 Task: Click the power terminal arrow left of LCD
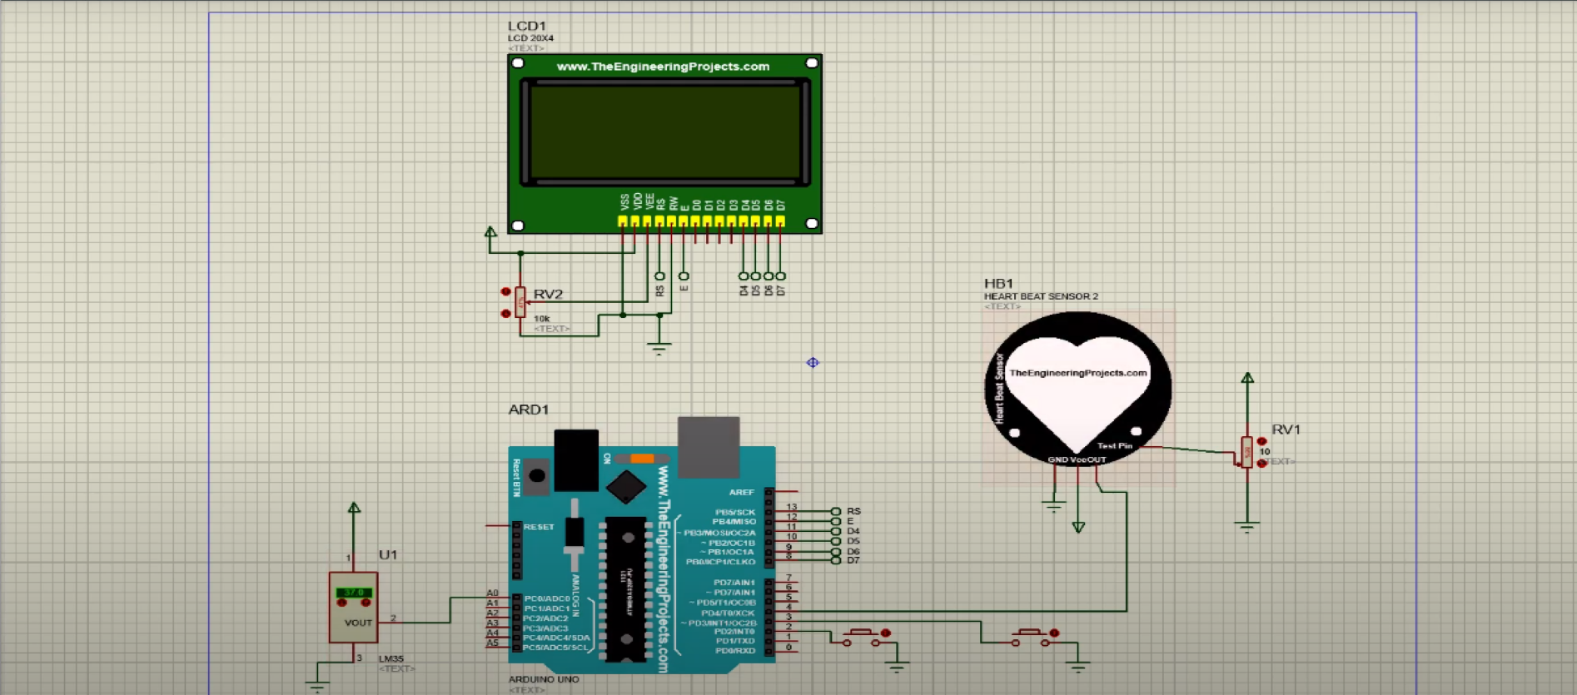point(490,232)
